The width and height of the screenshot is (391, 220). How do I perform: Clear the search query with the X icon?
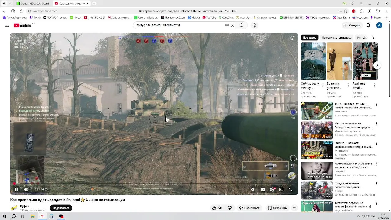click(x=232, y=25)
